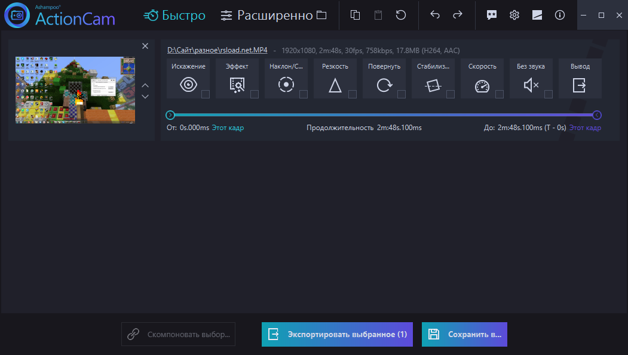Enable the Скорость checkbox
The image size is (628, 355).
click(500, 94)
